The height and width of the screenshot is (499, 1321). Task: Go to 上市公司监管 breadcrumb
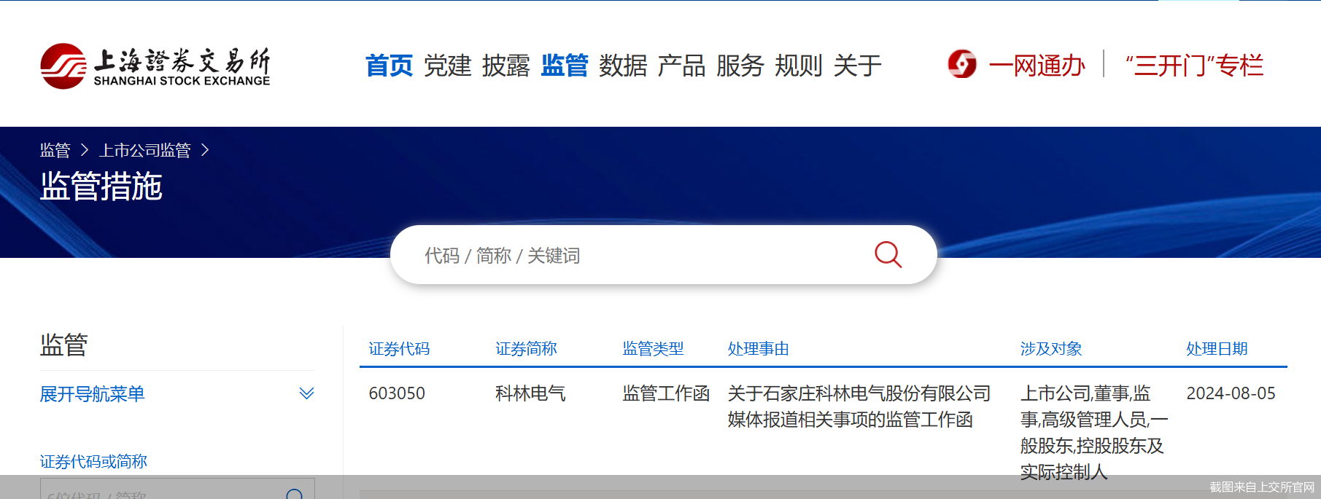[x=144, y=150]
